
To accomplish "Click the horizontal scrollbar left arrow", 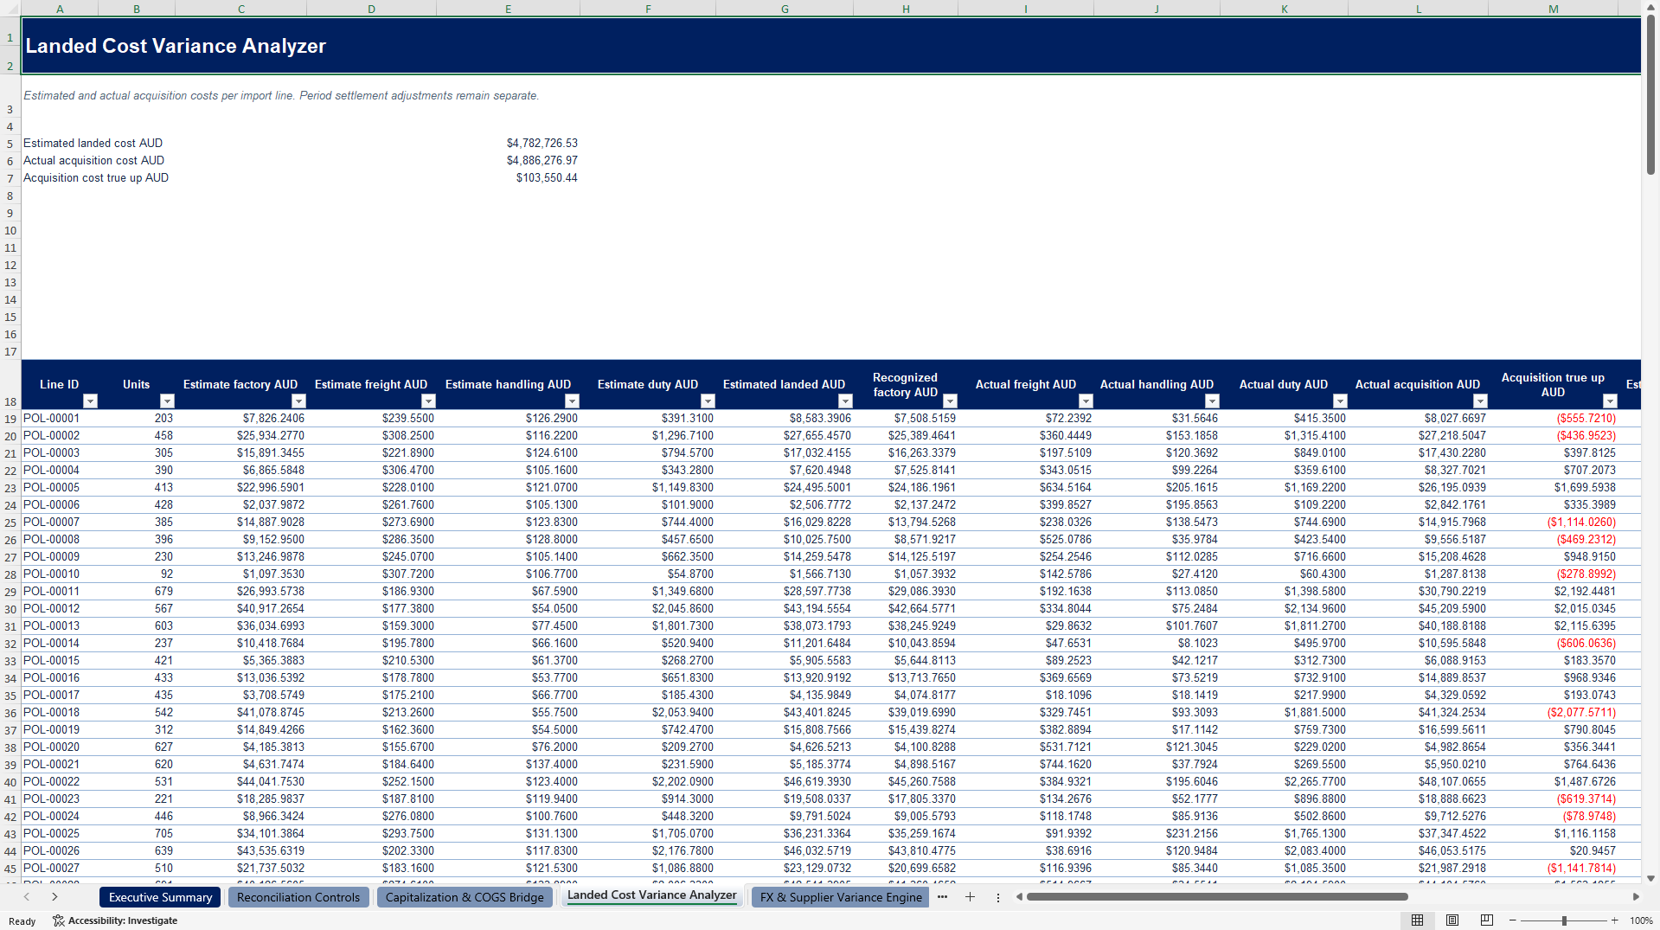I will 1019,897.
